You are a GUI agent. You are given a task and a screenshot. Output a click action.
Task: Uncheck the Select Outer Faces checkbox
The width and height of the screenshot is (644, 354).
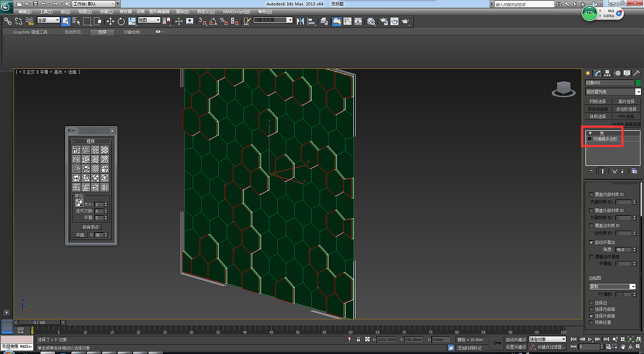(591, 316)
